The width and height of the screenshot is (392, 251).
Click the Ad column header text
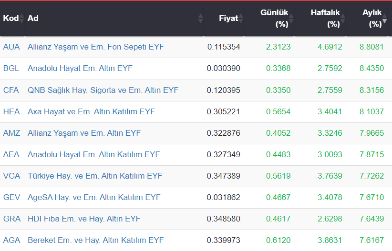pos(33,18)
